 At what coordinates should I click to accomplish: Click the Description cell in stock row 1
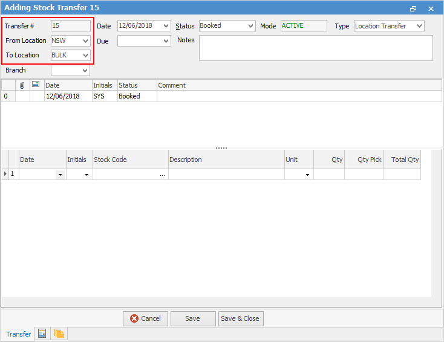tap(226, 175)
